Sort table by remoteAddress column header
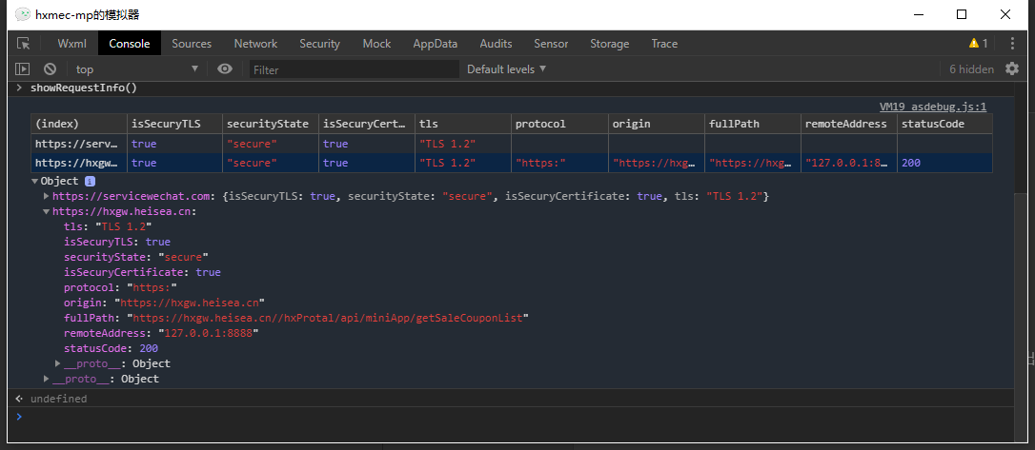The width and height of the screenshot is (1035, 450). (x=849, y=124)
